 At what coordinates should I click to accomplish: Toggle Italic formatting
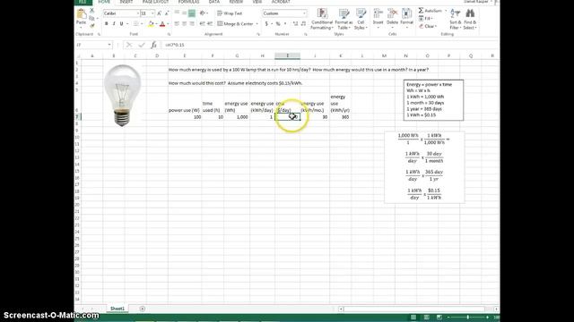tap(114, 24)
